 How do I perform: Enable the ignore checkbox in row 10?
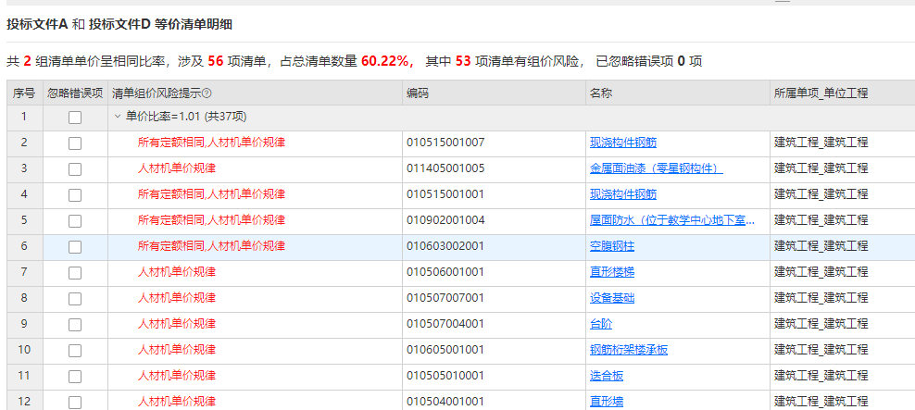(75, 351)
